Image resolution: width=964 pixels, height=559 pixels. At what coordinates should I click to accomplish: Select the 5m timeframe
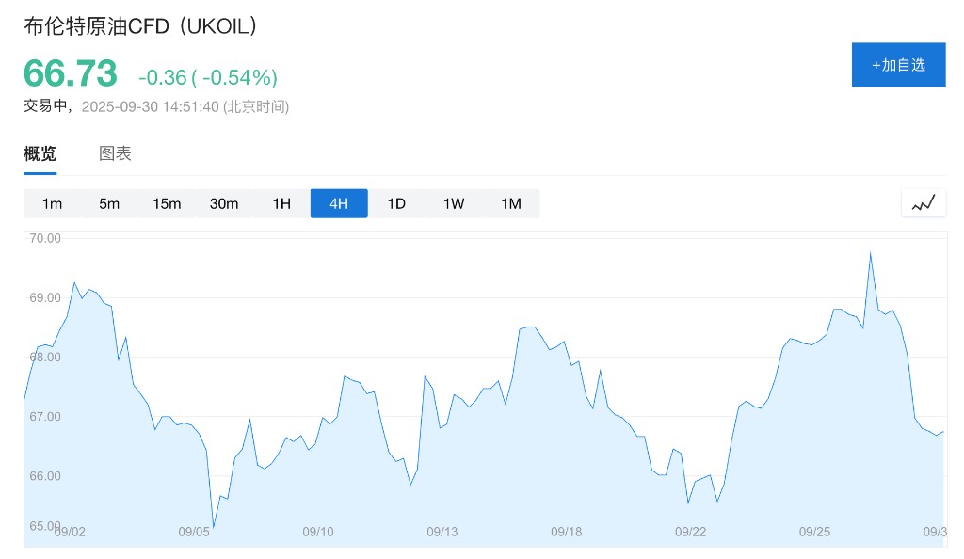[109, 203]
